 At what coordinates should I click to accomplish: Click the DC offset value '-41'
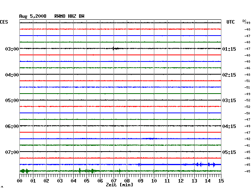pyautogui.click(x=247, y=145)
